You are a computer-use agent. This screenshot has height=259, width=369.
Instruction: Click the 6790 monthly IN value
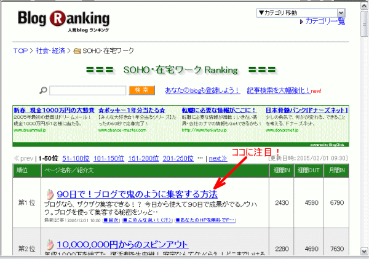(337, 203)
